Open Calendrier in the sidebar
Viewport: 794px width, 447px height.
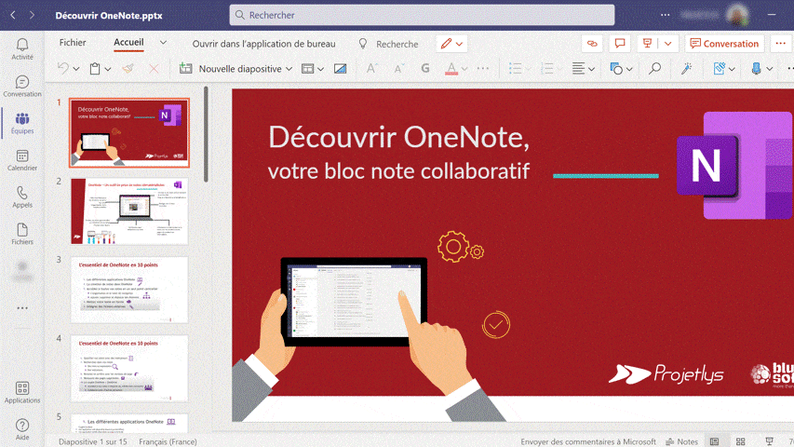[x=22, y=160]
